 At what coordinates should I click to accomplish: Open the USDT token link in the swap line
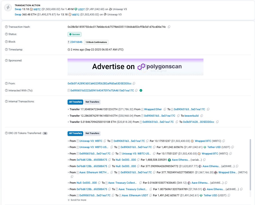81,10
